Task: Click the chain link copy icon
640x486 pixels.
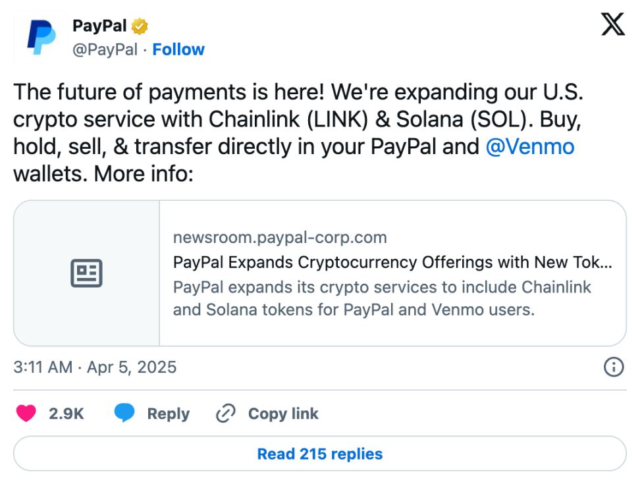Action: coord(226,414)
